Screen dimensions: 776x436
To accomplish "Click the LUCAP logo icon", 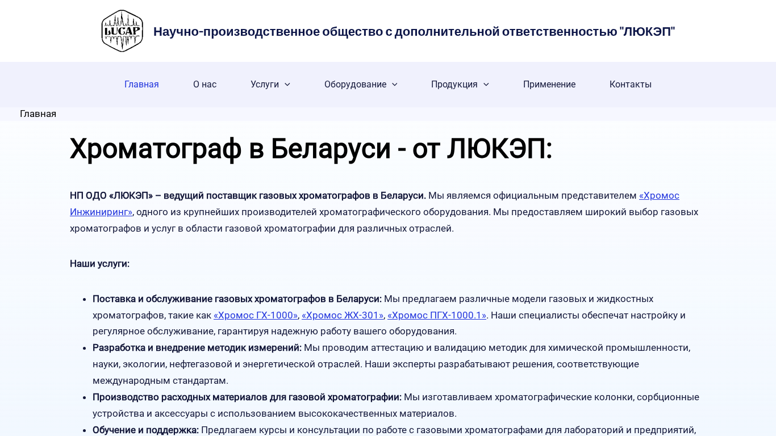I will (122, 31).
